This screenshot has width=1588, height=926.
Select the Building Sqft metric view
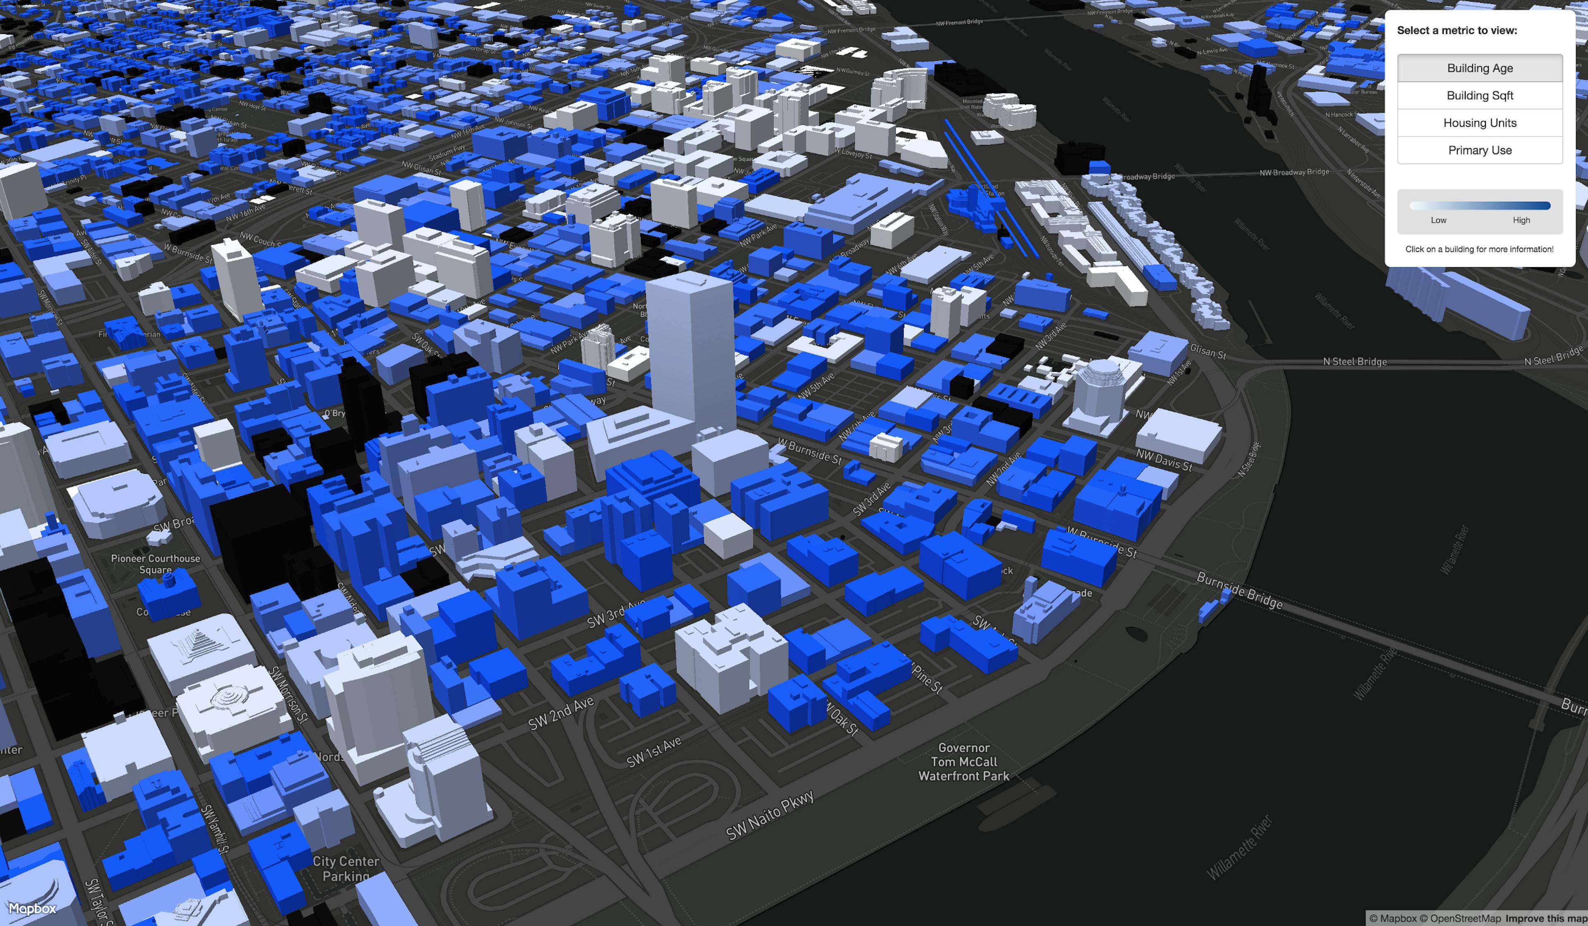[1481, 95]
